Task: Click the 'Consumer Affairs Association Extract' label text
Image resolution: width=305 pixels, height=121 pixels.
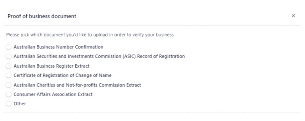Action: (x=53, y=94)
